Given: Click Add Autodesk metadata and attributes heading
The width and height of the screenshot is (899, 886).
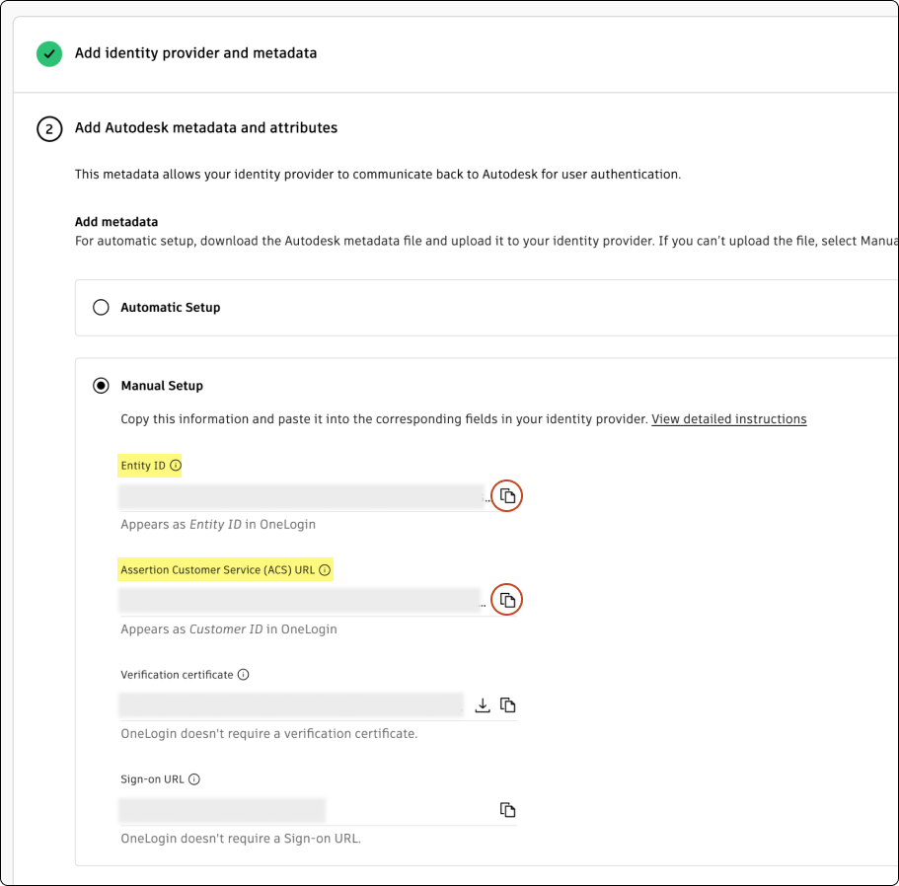Looking at the screenshot, I should 206,128.
